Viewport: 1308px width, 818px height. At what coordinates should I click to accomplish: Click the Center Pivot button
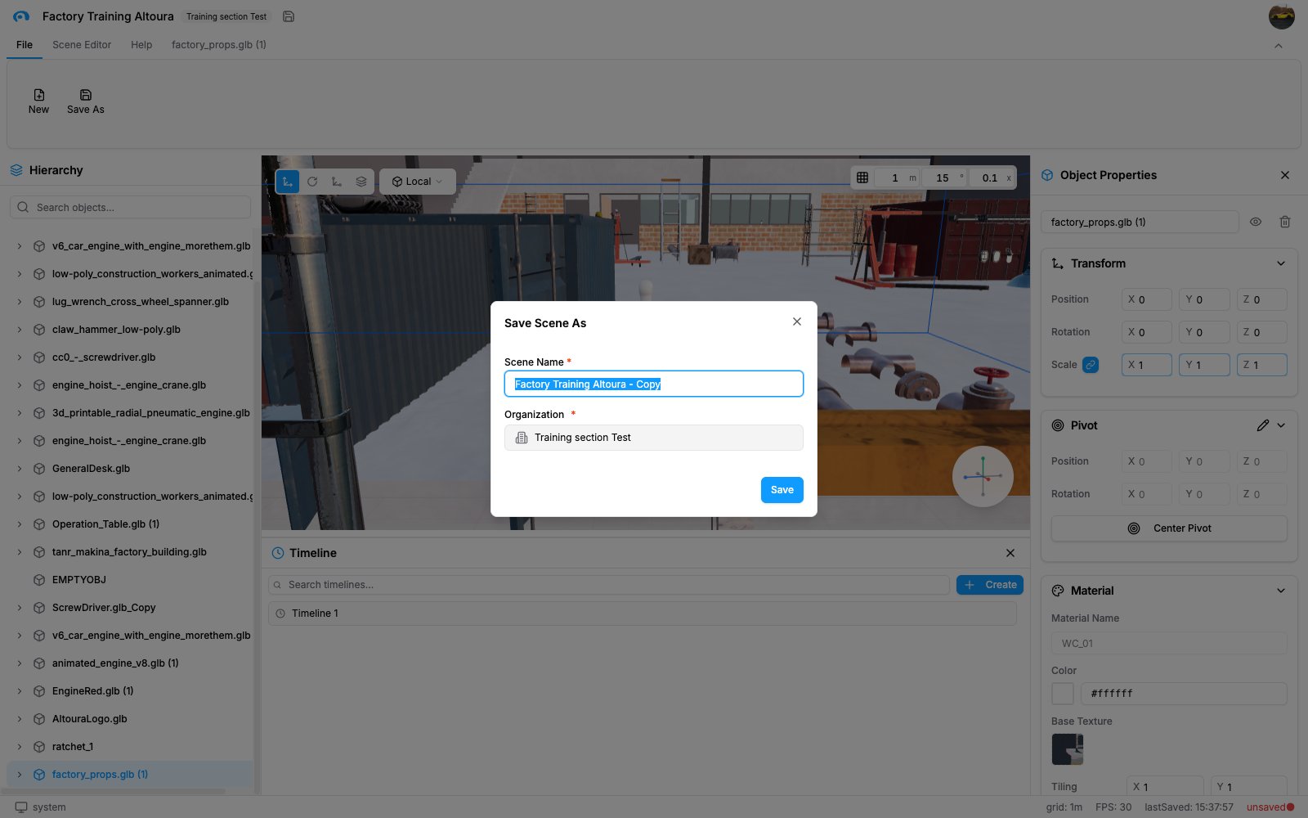point(1169,528)
